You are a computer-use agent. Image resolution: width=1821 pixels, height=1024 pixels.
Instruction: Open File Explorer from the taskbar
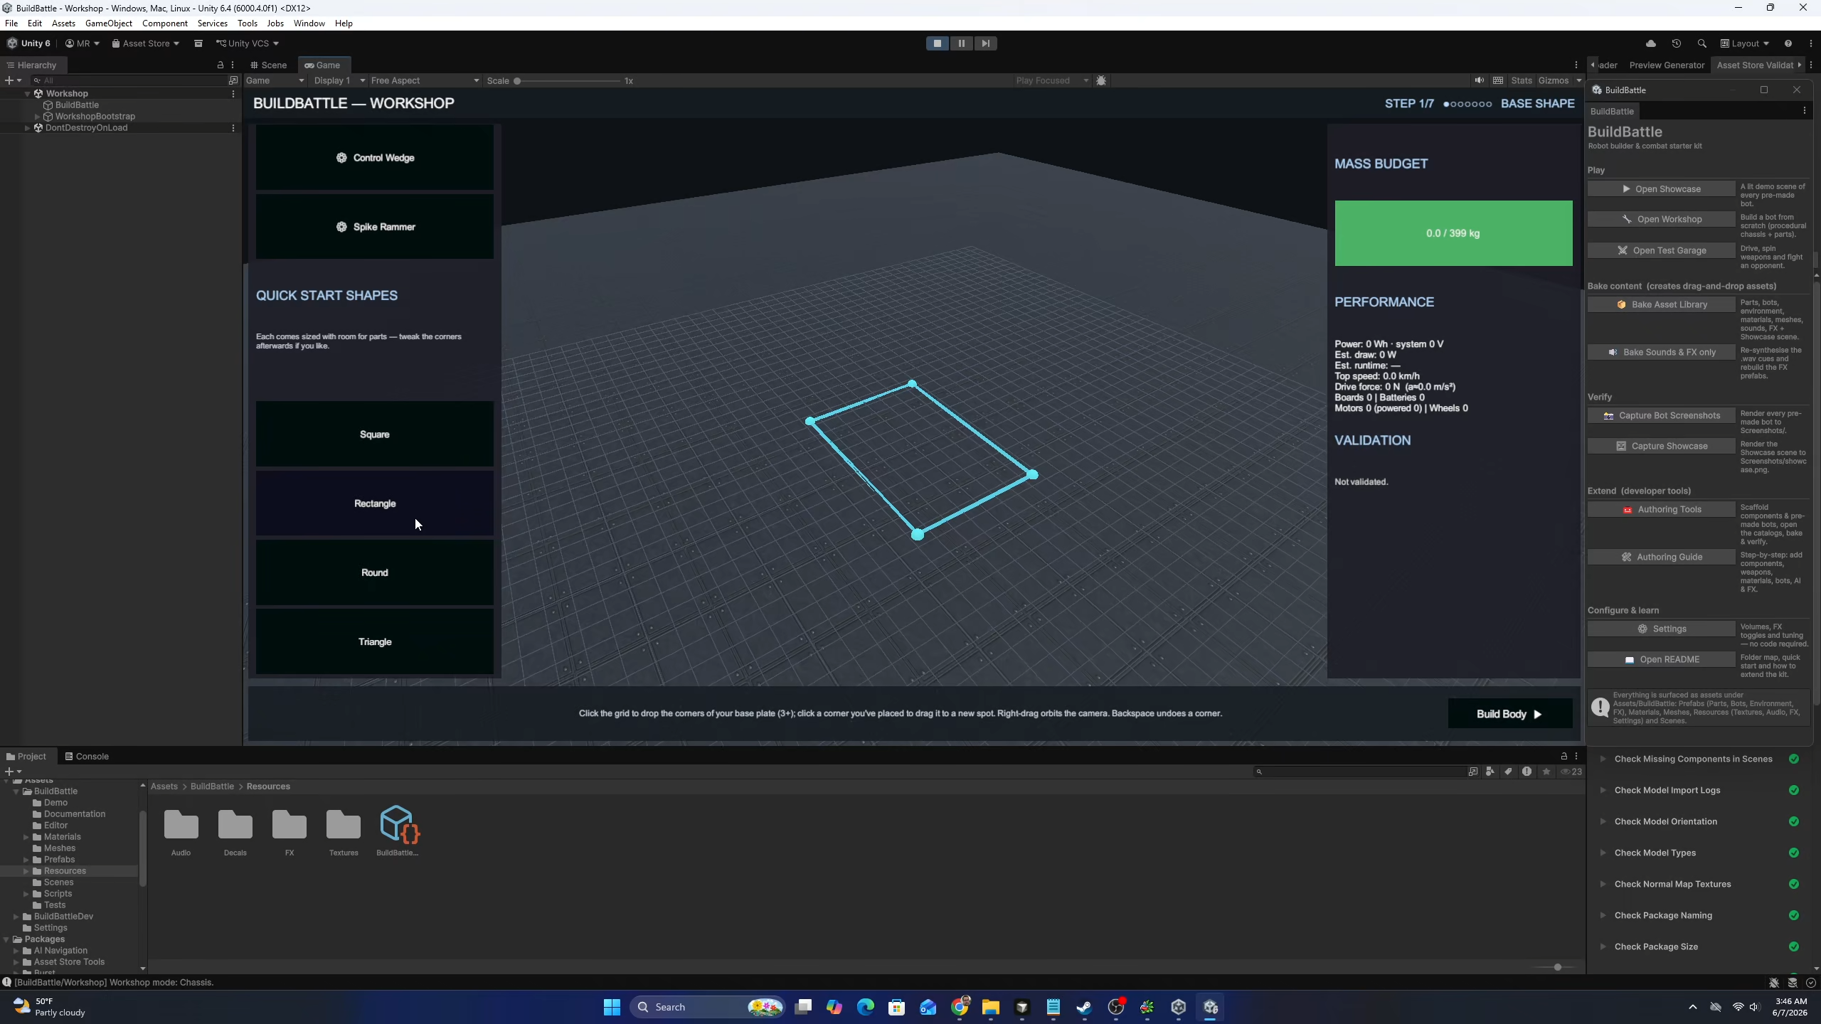[991, 1007]
